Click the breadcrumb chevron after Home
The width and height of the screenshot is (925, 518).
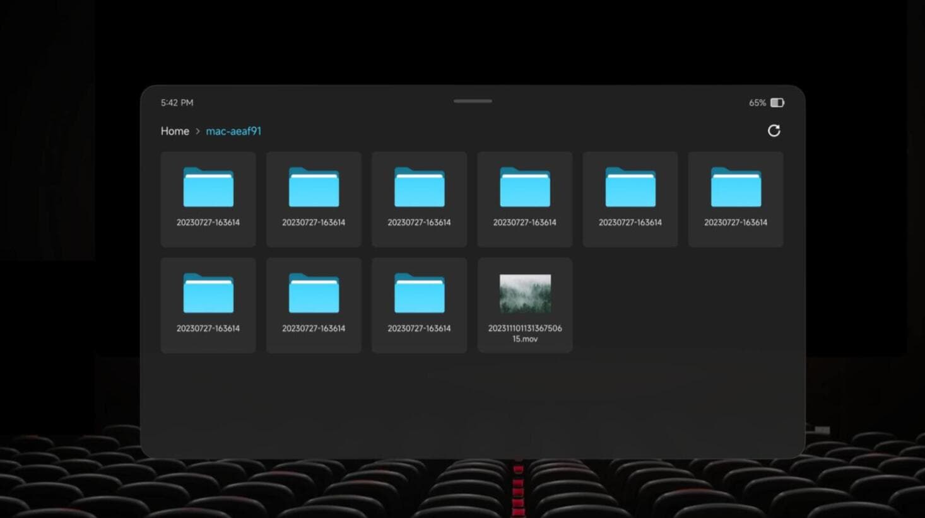[197, 131]
